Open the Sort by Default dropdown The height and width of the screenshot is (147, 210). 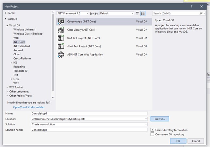point(116,13)
